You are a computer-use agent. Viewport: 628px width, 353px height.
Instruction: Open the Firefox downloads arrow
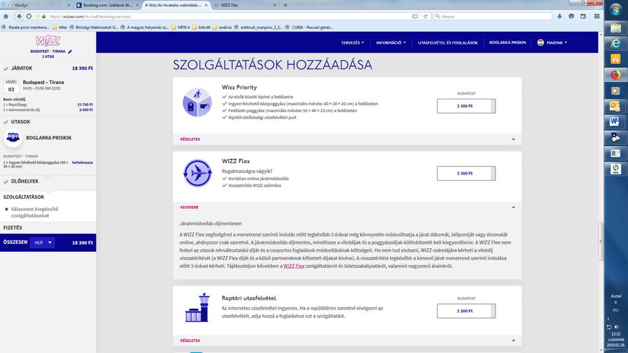click(x=559, y=17)
